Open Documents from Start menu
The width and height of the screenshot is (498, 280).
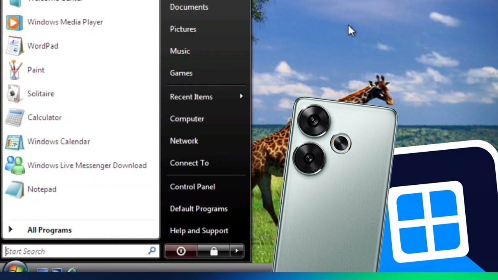(x=189, y=7)
